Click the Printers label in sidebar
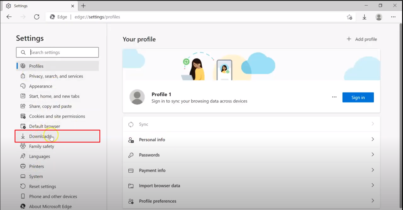This screenshot has height=210, width=403. click(37, 167)
